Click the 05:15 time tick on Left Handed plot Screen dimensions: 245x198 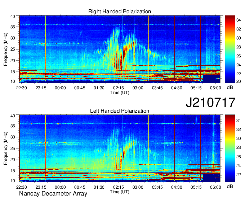point(196,187)
